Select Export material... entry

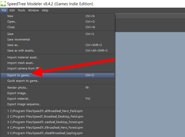(57, 99)
